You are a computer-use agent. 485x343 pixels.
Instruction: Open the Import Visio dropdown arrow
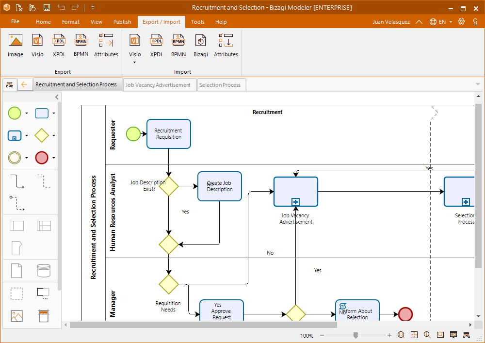tap(135, 62)
